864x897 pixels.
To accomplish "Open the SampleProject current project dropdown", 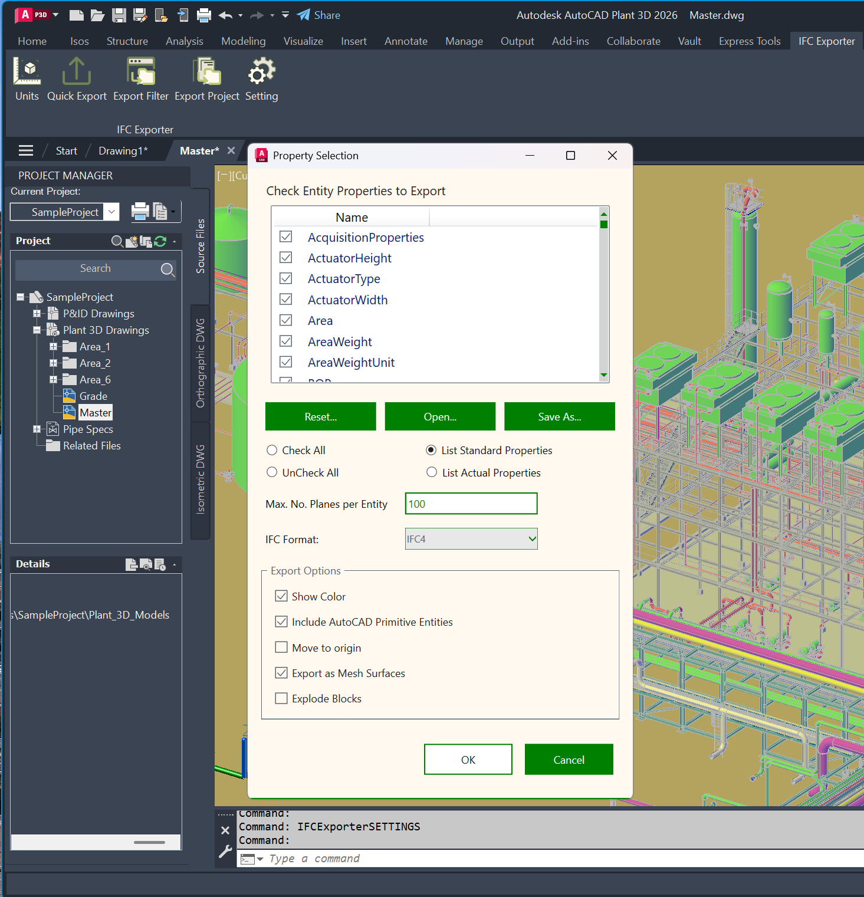I will tap(111, 212).
